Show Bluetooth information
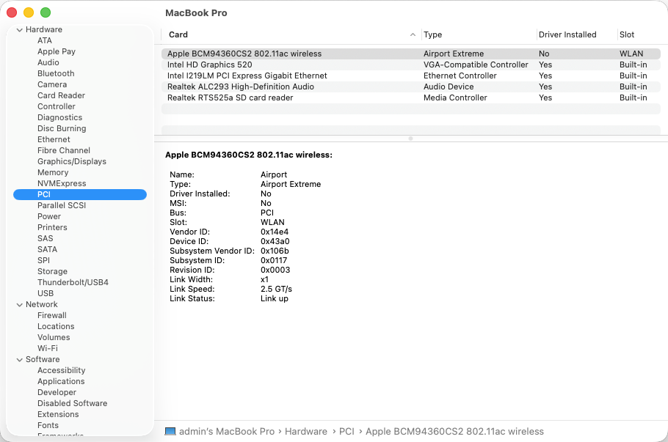This screenshot has width=668, height=442. coord(56,73)
